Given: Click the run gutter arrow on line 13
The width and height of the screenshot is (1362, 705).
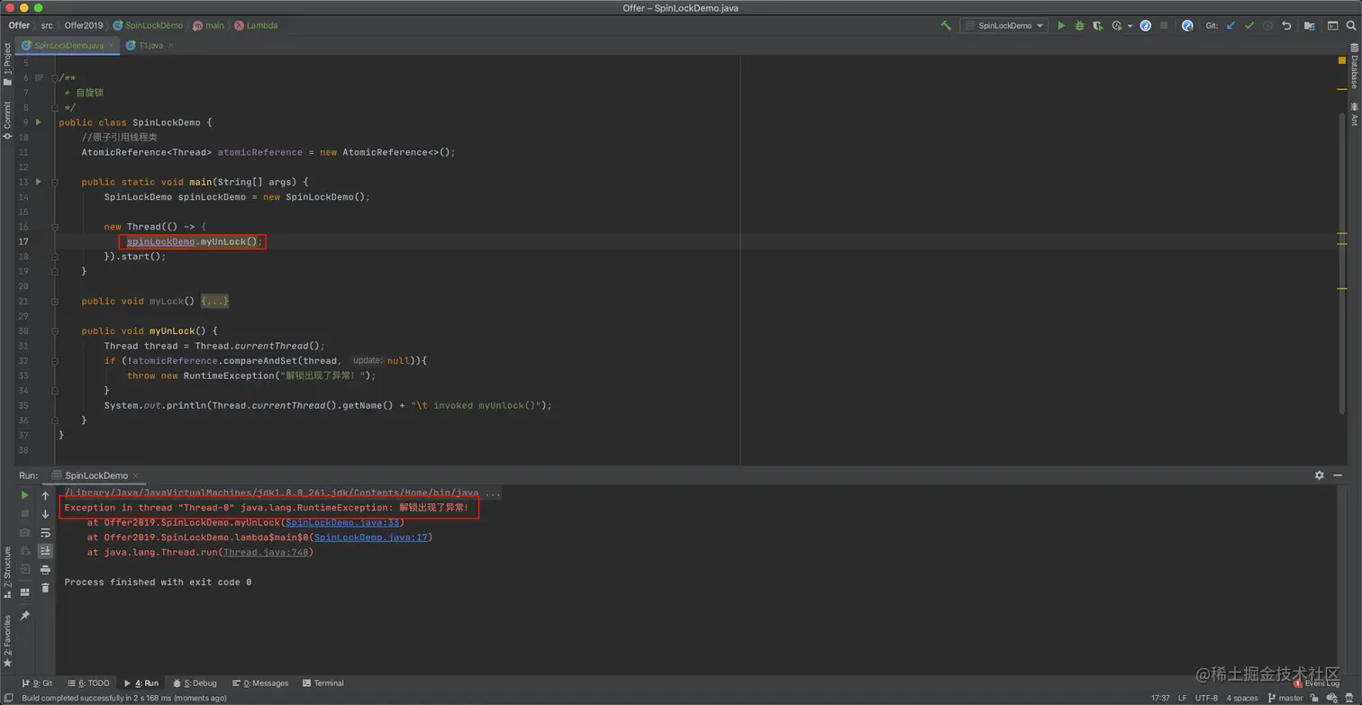Looking at the screenshot, I should pyautogui.click(x=38, y=182).
